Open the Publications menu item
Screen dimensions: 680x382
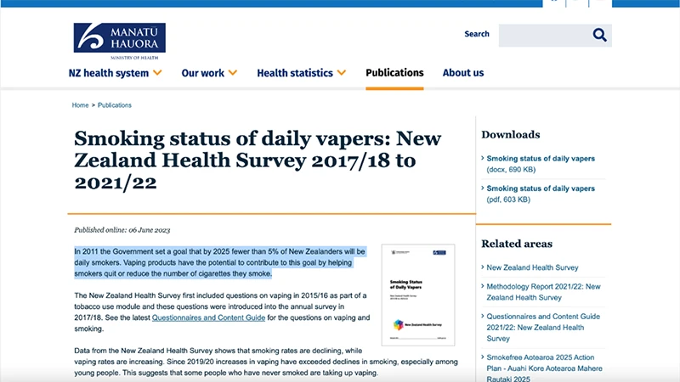(394, 73)
